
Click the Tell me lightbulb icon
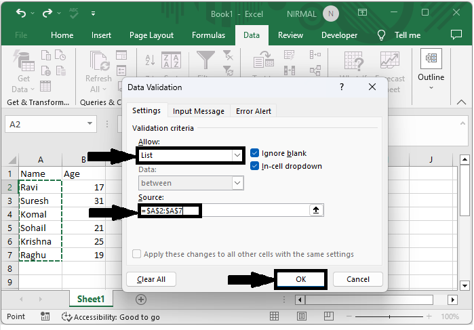tap(382, 35)
